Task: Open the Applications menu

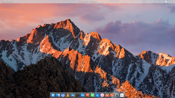Action: point(7,2)
